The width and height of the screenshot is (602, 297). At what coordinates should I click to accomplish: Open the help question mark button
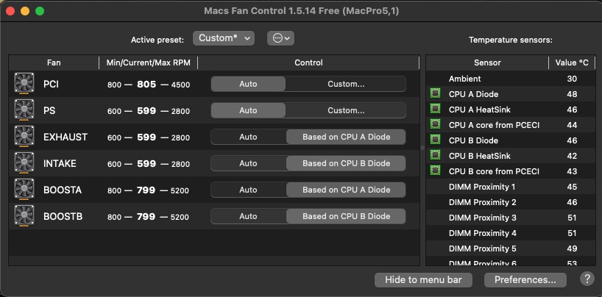pyautogui.click(x=587, y=279)
